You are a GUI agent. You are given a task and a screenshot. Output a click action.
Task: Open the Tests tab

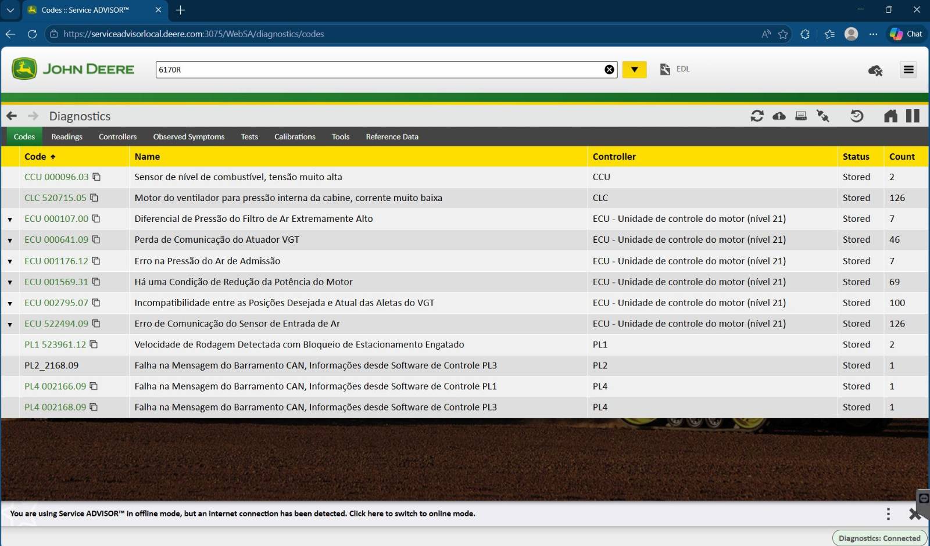[x=249, y=136]
